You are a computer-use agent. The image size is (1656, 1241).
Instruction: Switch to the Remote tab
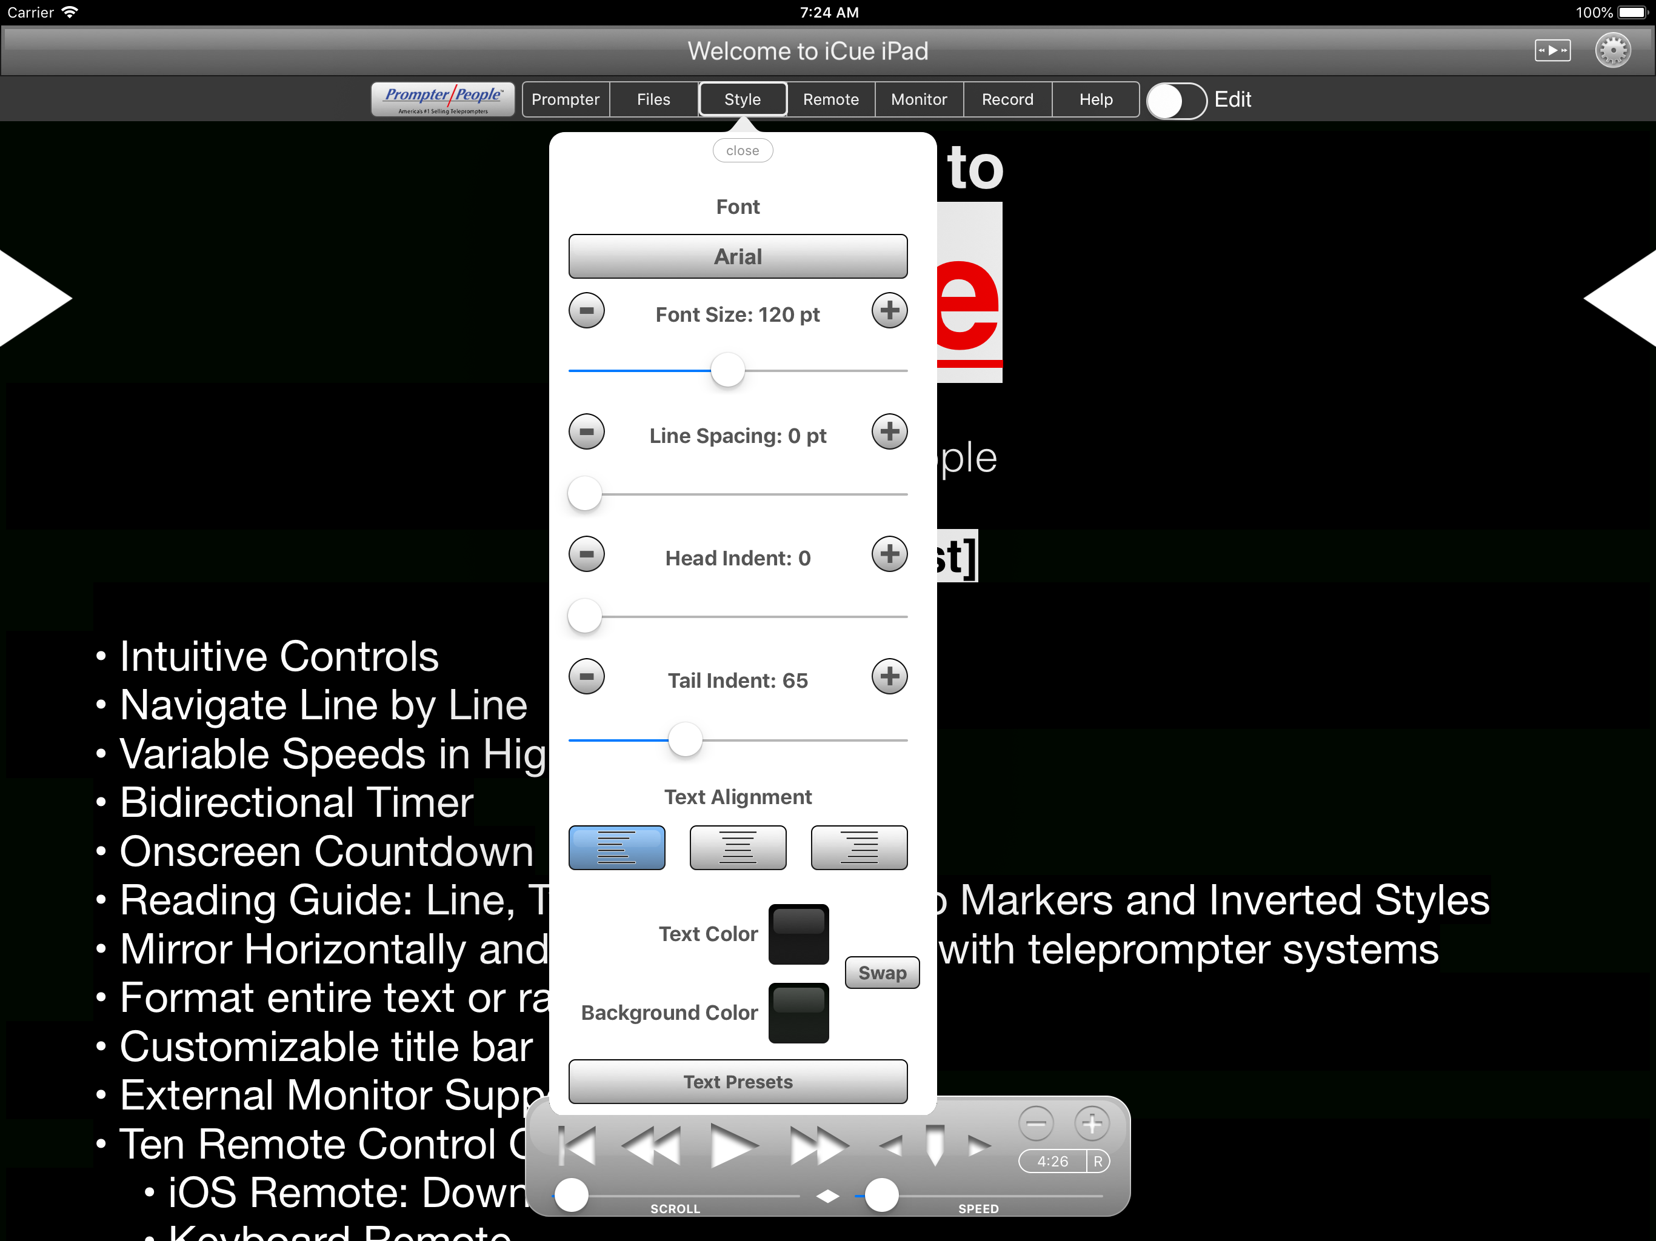(830, 99)
